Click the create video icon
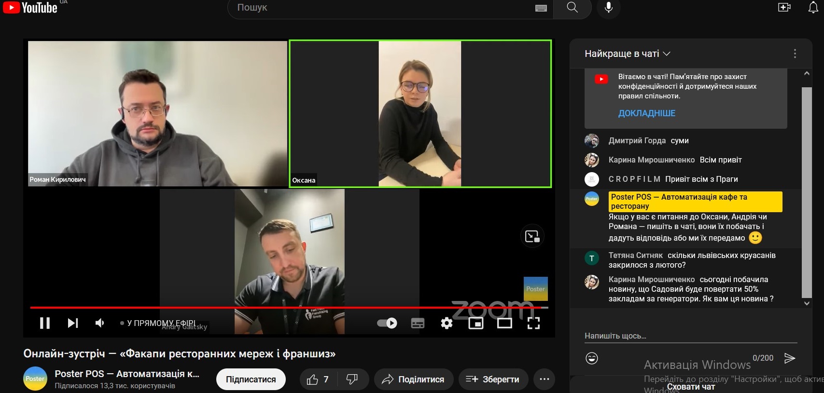 coord(784,7)
